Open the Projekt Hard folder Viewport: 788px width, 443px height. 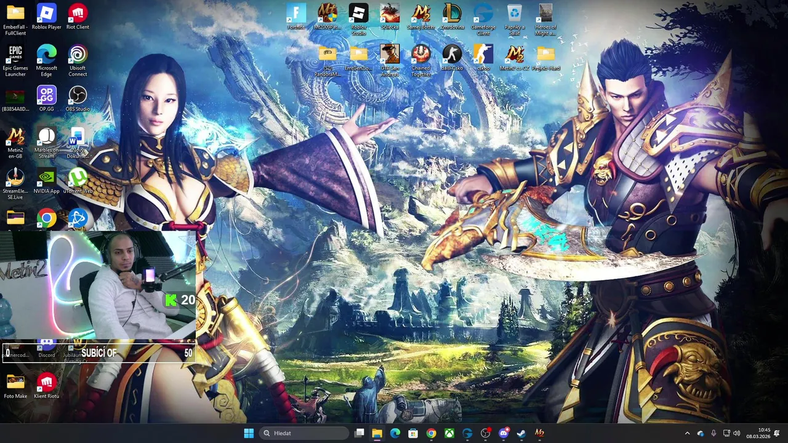coord(545,58)
